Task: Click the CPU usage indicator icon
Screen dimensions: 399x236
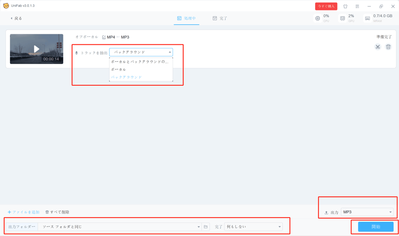Action: coord(318,18)
